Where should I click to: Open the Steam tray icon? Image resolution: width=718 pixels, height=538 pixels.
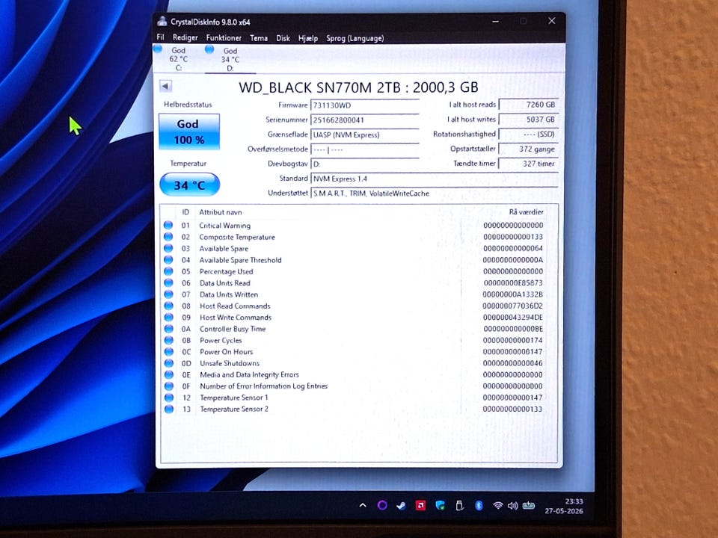[x=401, y=506]
